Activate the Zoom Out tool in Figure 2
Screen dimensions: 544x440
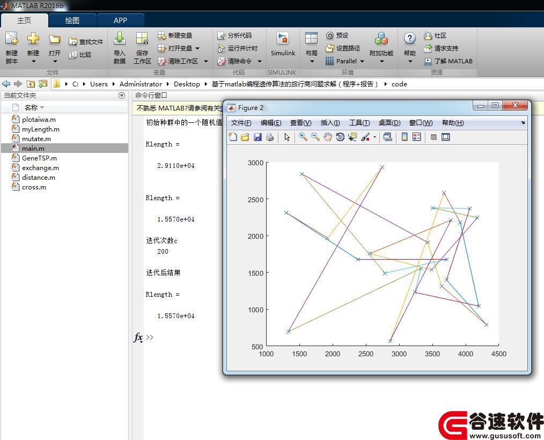[x=315, y=137]
